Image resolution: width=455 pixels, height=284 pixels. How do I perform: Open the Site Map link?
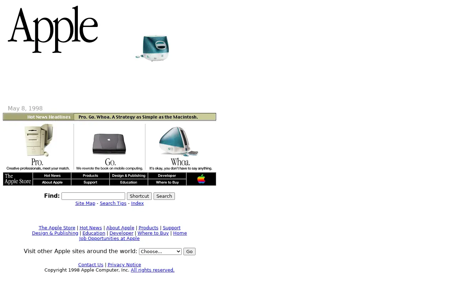click(x=85, y=203)
